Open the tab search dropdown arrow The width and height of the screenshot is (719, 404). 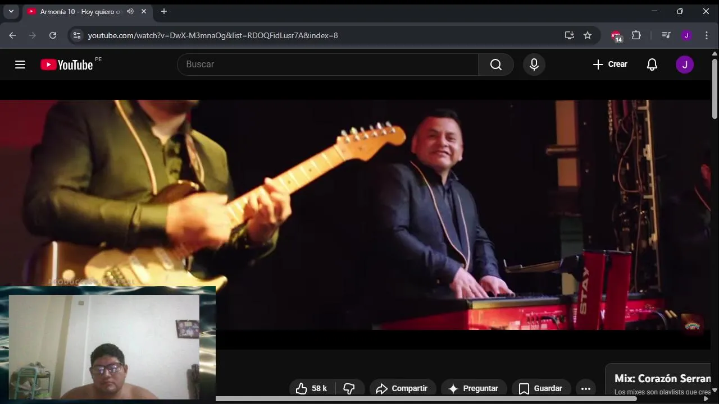(x=11, y=11)
